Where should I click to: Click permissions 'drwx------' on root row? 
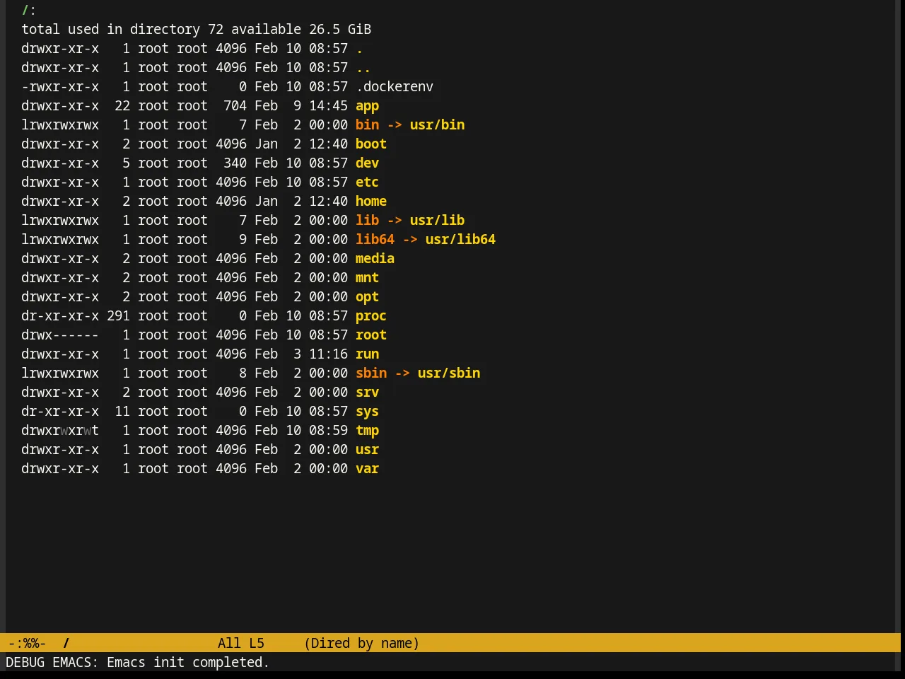pyautogui.click(x=60, y=335)
